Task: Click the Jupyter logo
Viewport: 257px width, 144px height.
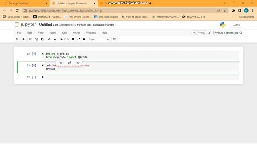Action: click(x=25, y=24)
